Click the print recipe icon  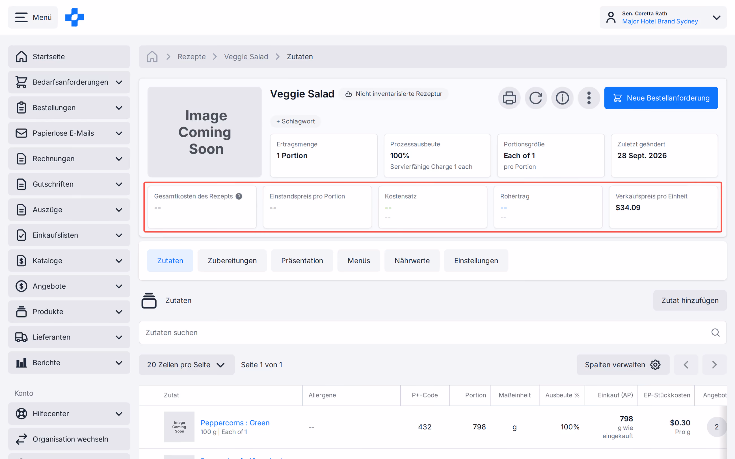click(x=509, y=98)
